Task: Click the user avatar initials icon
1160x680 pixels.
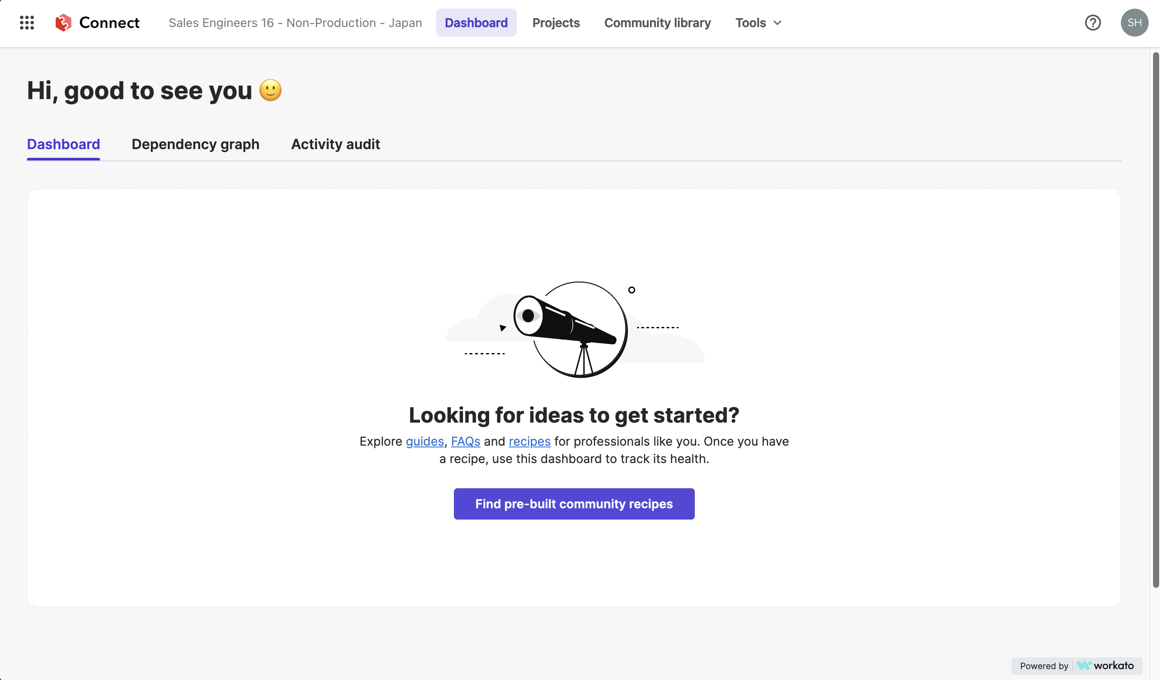Action: [1134, 23]
